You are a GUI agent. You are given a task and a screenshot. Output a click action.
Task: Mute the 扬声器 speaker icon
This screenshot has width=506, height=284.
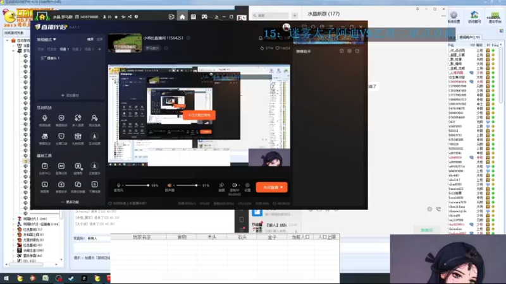coord(170,186)
